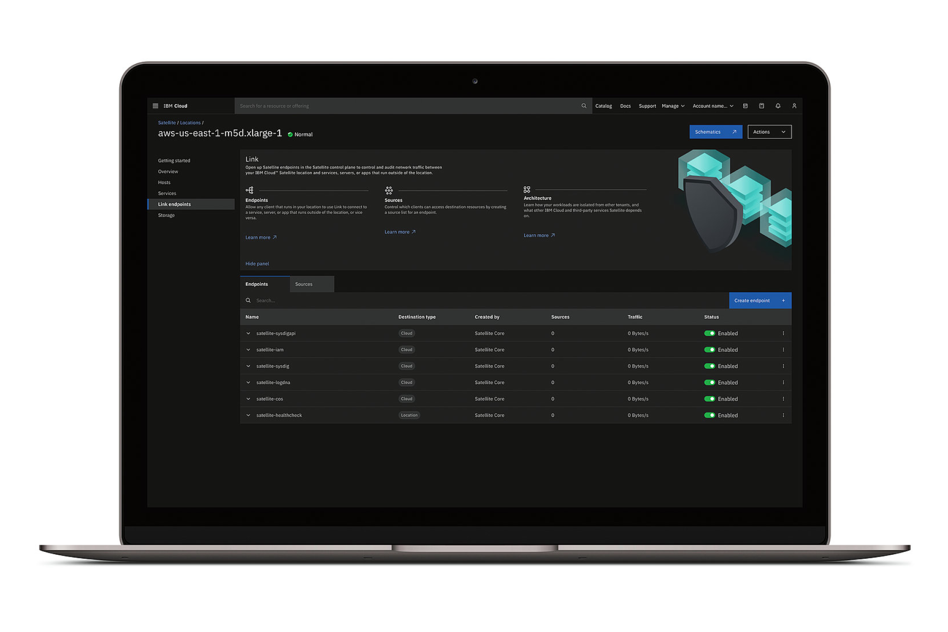Open the Account name dropdown
The width and height of the screenshot is (948, 632).
pos(713,106)
